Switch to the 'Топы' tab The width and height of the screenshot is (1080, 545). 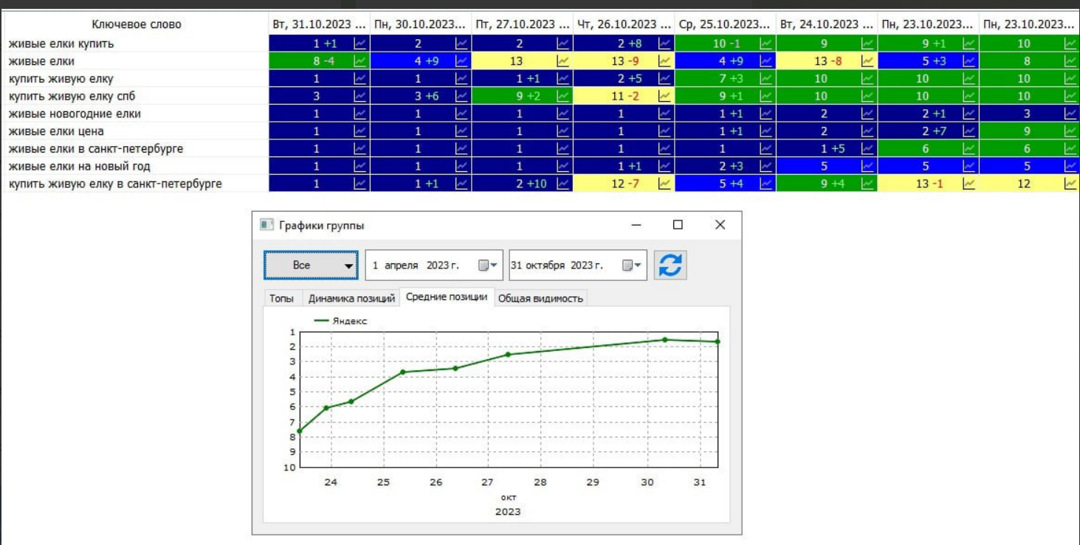[281, 299]
